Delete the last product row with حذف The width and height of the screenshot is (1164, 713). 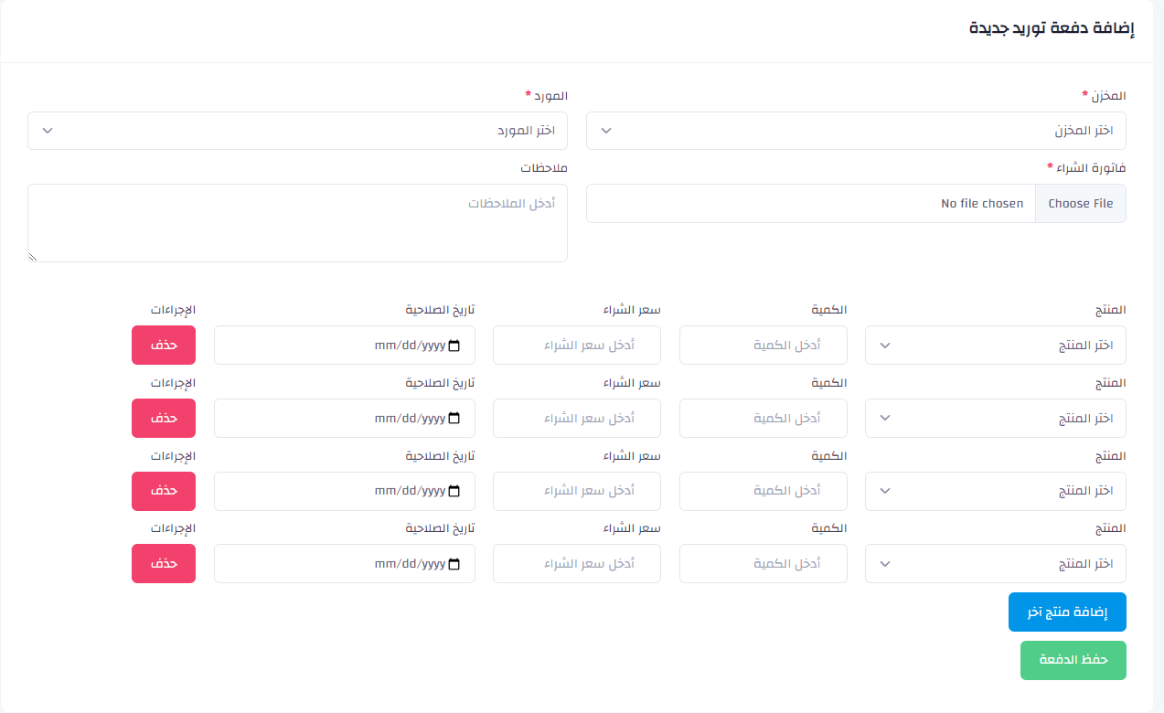164,563
